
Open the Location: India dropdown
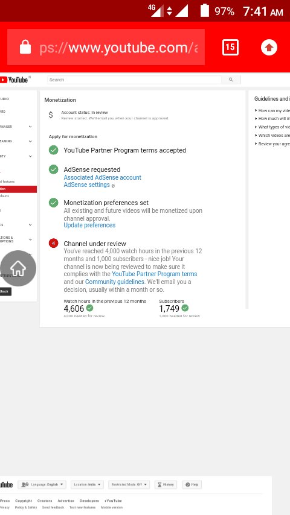click(x=87, y=484)
